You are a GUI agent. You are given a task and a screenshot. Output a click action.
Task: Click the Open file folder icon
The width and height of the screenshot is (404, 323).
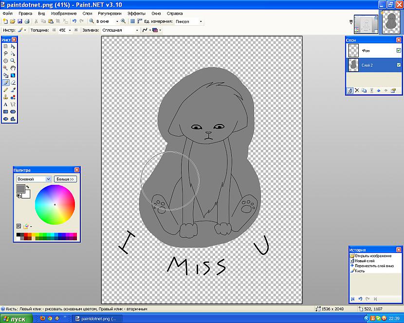coord(12,21)
